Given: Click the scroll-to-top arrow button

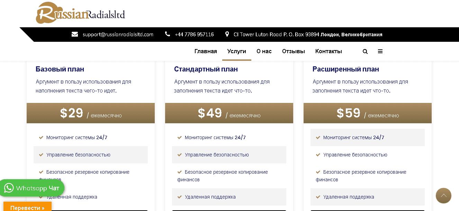Looking at the screenshot, I should click(443, 196).
